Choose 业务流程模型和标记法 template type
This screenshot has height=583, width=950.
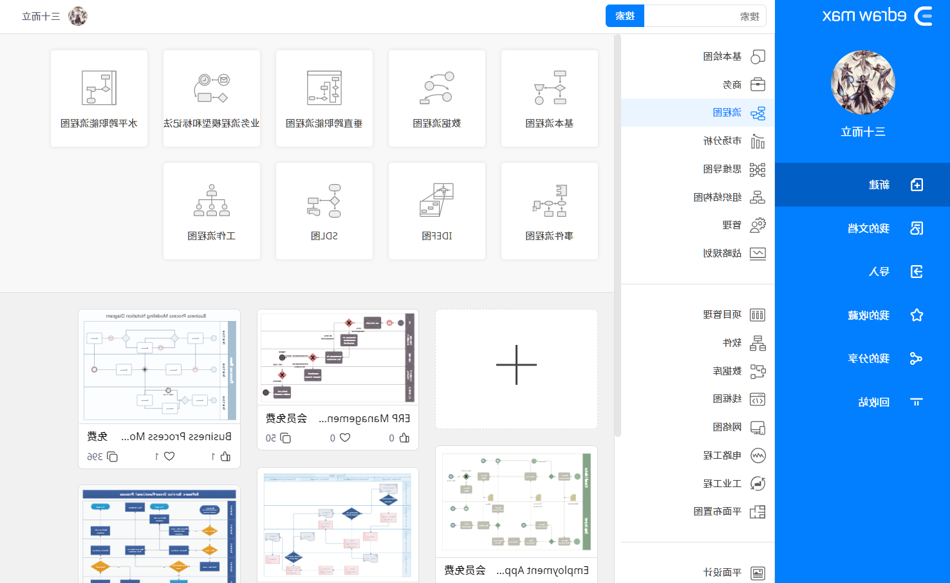click(x=212, y=98)
